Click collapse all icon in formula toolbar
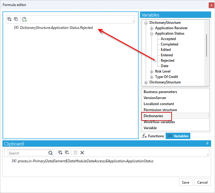This screenshot has height=193, width=215. (16, 19)
